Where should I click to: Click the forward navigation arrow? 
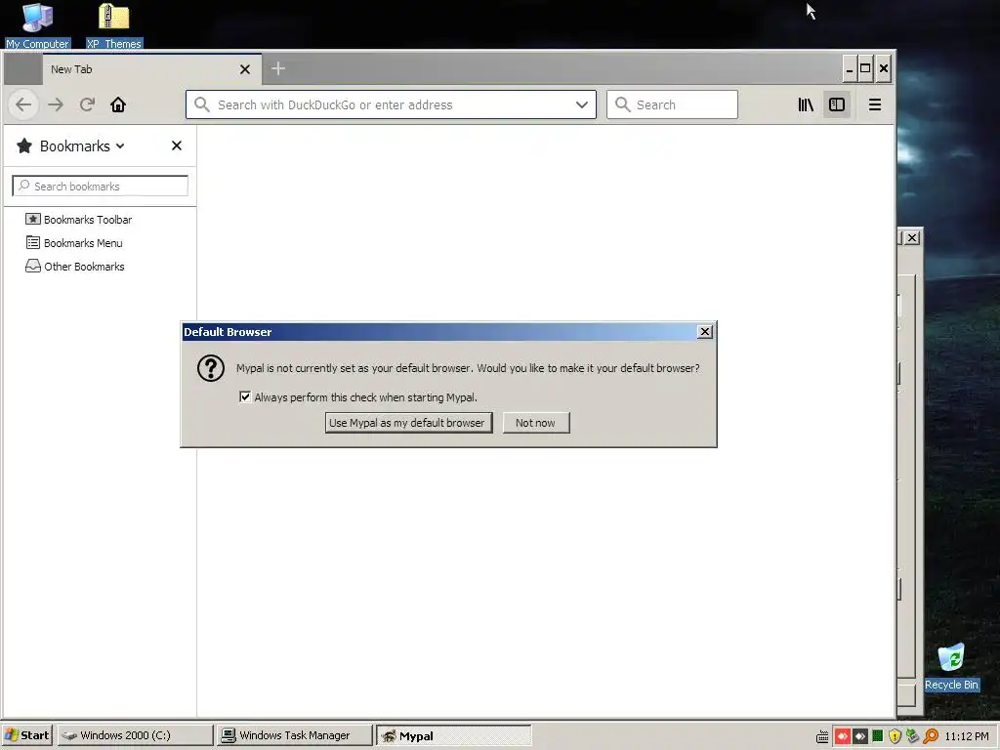56,104
